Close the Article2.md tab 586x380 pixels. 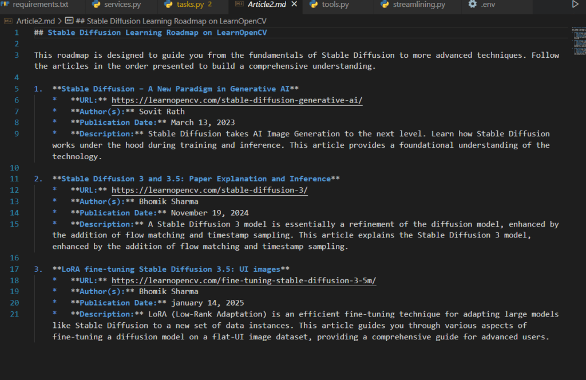click(294, 5)
